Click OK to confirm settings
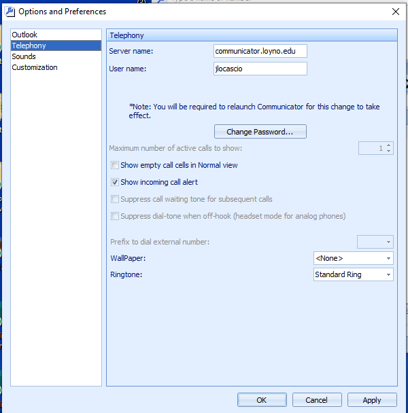The image size is (408, 413). pos(262,400)
